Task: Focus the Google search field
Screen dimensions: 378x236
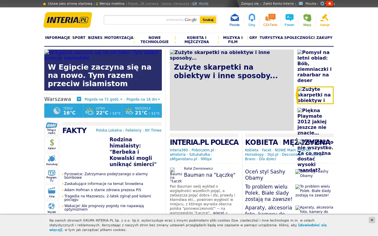Action: (152, 20)
